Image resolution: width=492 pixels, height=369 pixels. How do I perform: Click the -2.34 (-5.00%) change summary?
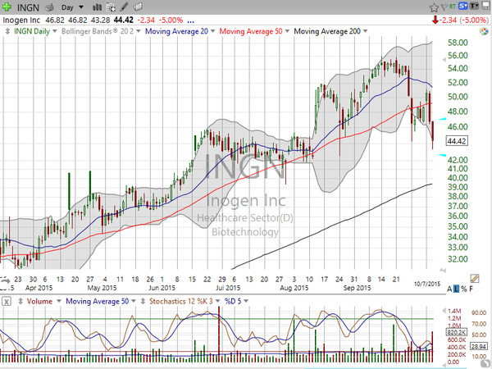point(464,20)
